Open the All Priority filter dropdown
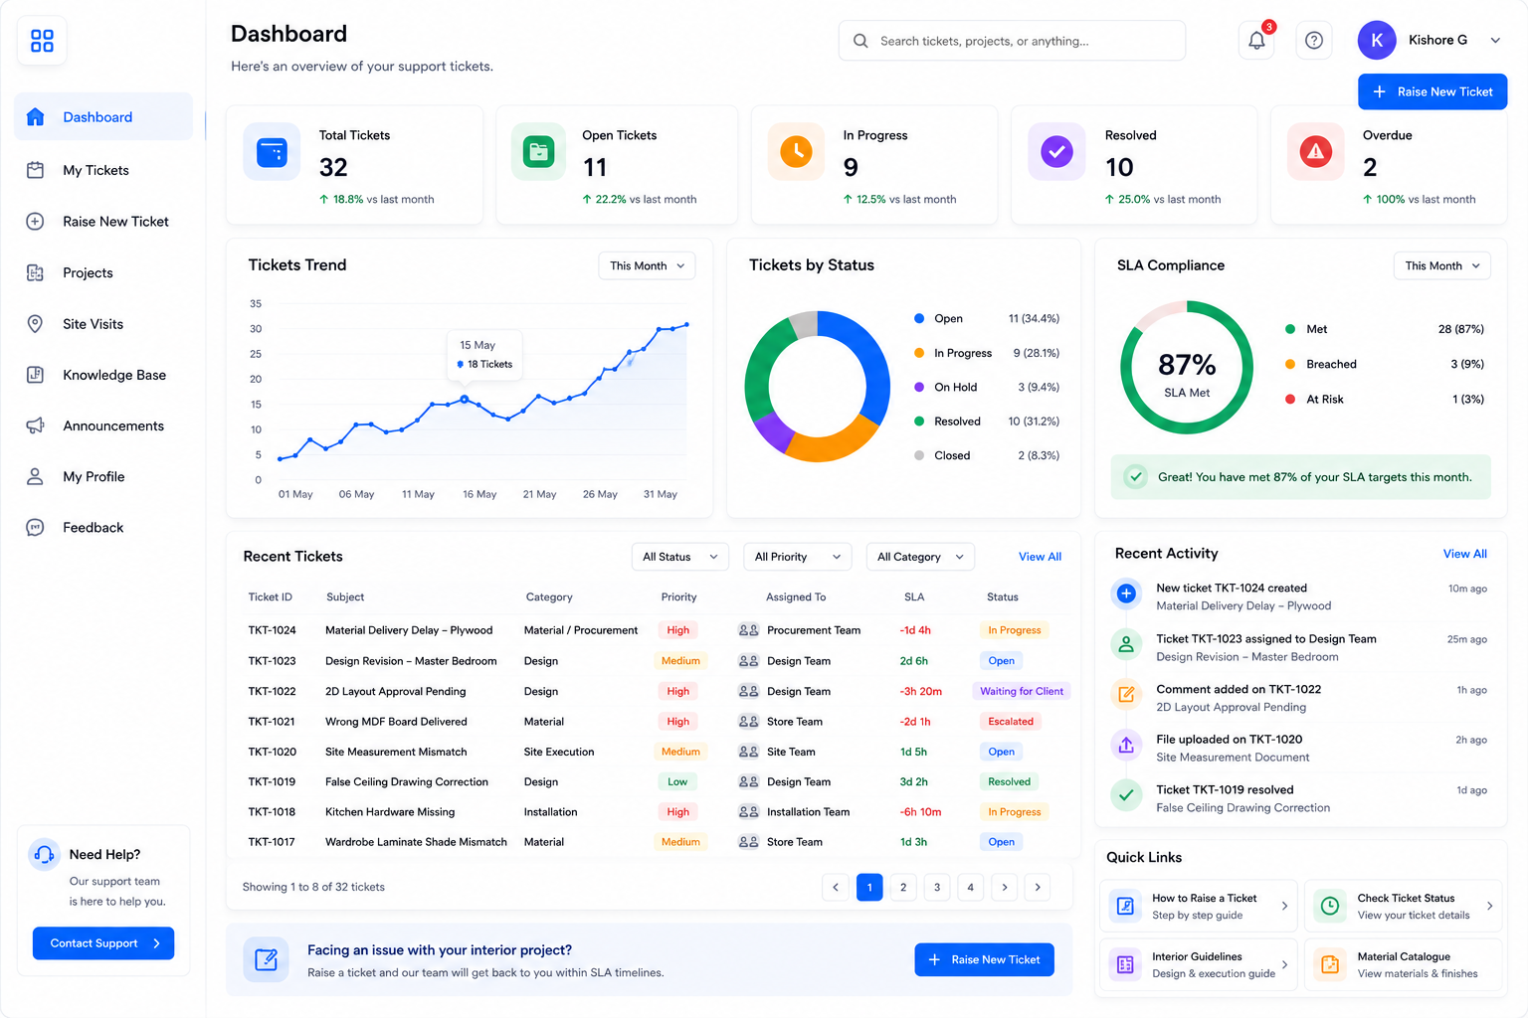 798,557
